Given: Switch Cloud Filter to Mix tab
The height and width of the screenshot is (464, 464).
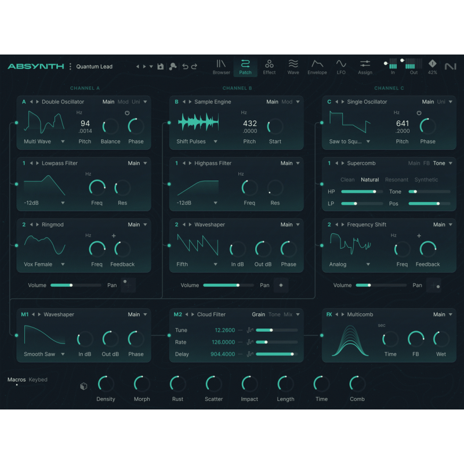Looking at the screenshot, I should coord(288,314).
